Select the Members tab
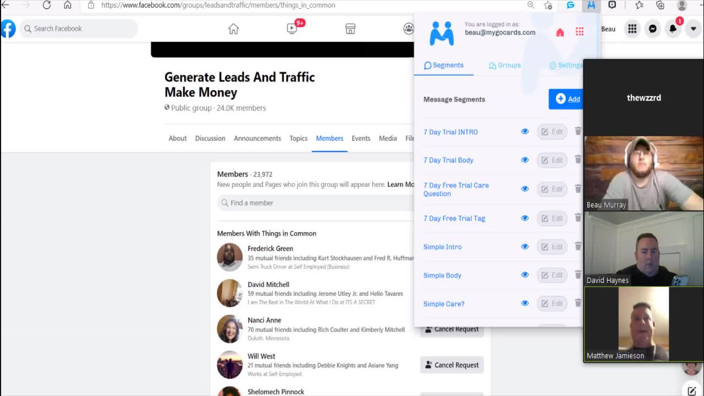The height and width of the screenshot is (396, 704). point(329,138)
